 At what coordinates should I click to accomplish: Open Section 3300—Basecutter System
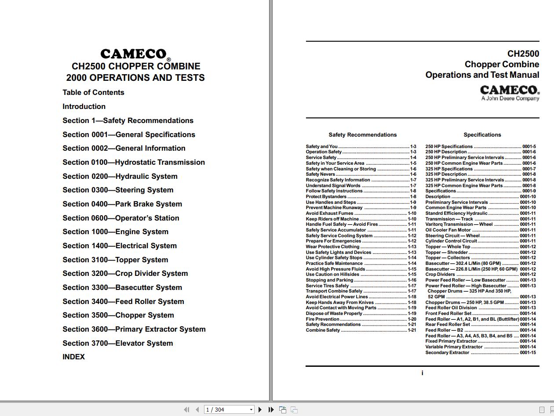[x=122, y=287]
